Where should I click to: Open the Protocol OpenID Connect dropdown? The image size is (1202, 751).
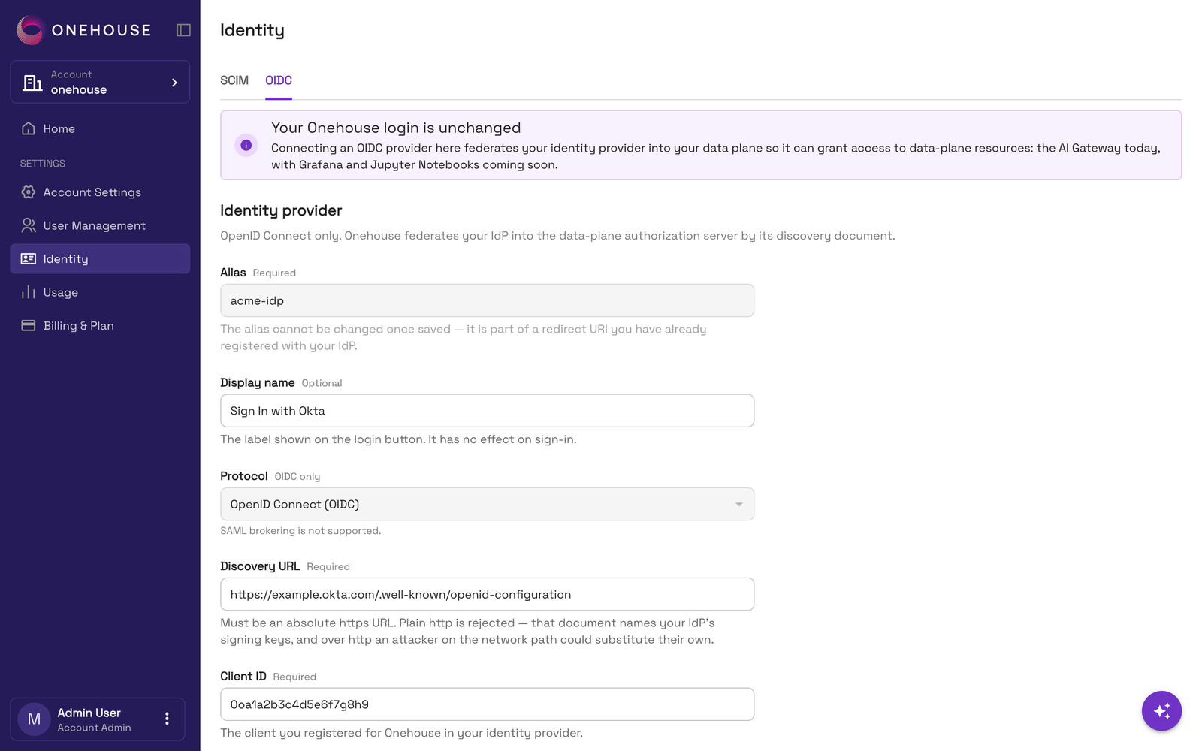coord(487,504)
